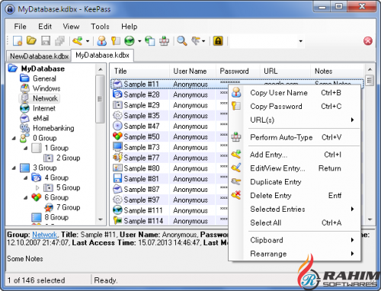Select the General group in tree
The height and width of the screenshot is (291, 381).
point(44,78)
